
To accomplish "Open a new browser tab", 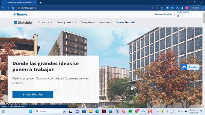I will click(41, 3).
